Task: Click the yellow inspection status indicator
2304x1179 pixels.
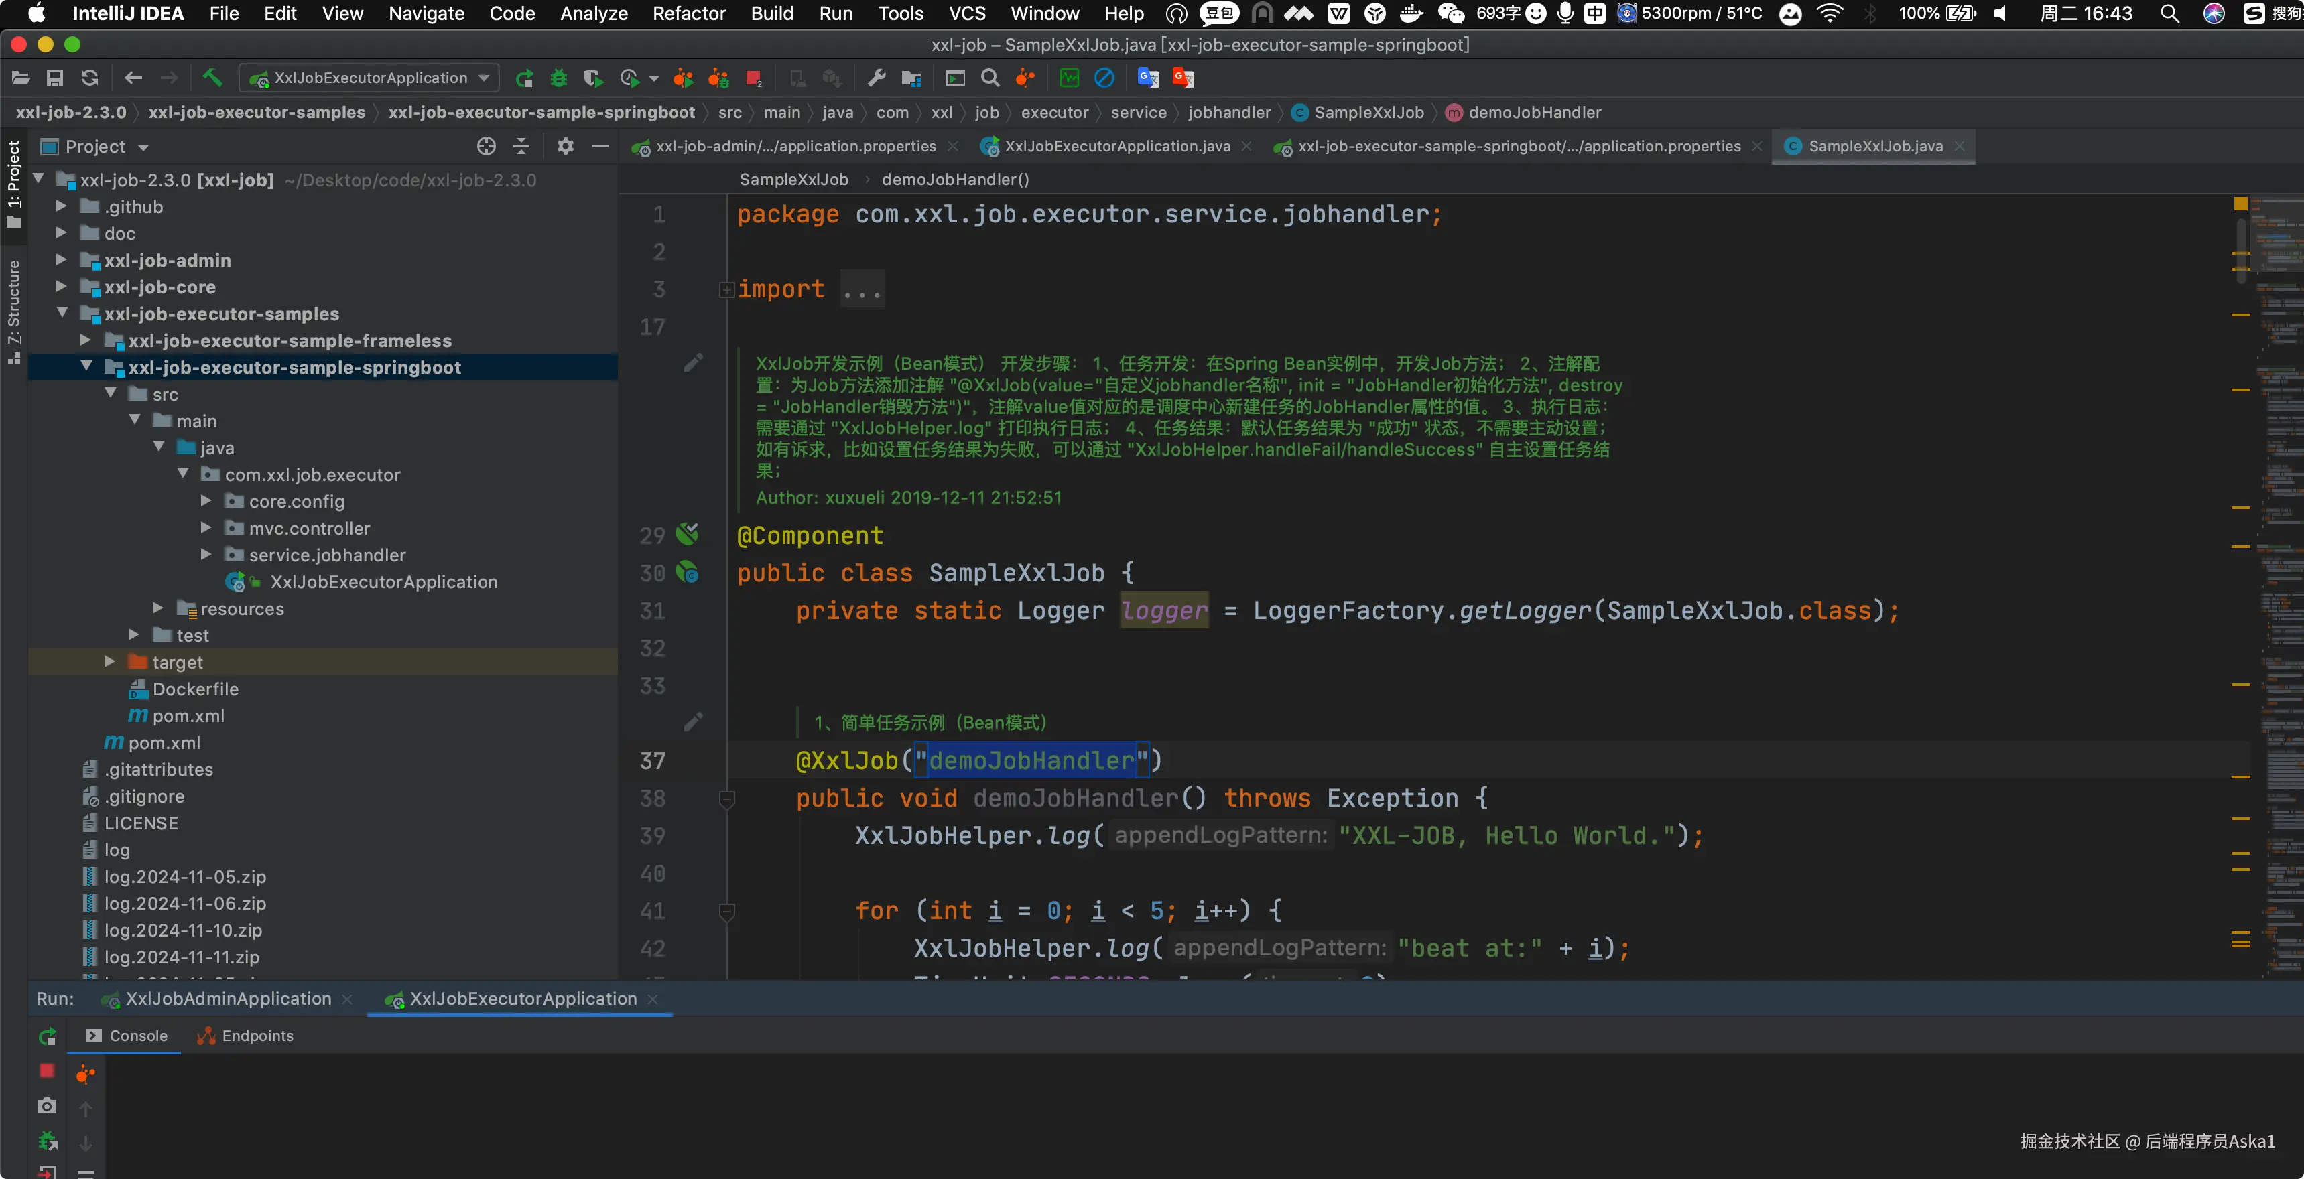Action: [2240, 205]
